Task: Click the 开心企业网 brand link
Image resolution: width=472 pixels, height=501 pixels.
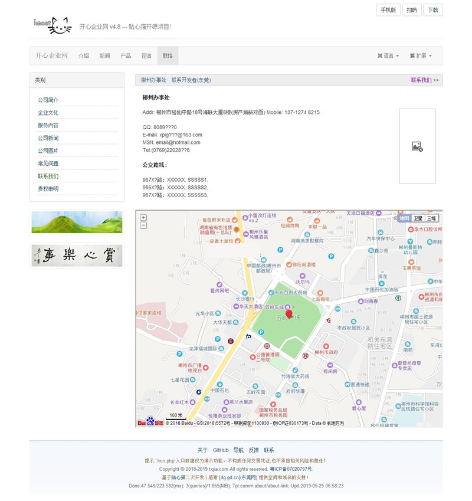Action: pyautogui.click(x=52, y=55)
